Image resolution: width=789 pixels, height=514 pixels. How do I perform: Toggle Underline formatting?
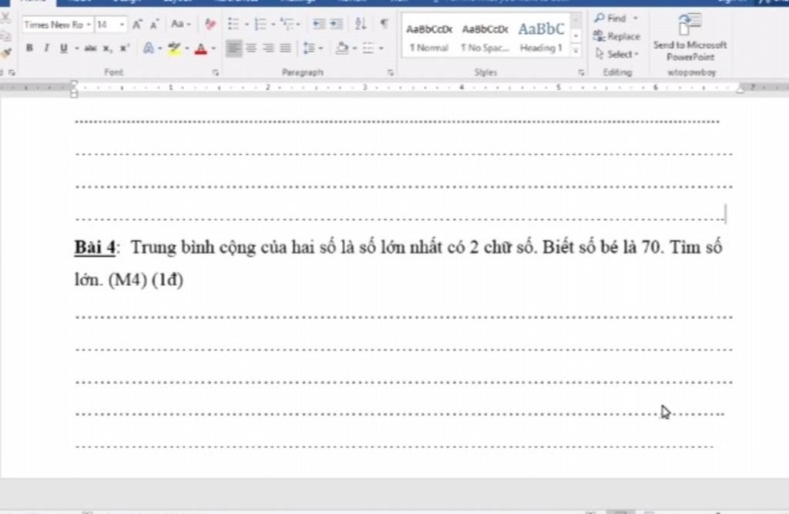(63, 49)
